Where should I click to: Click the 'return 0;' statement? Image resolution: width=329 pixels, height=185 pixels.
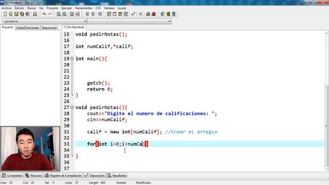point(100,89)
